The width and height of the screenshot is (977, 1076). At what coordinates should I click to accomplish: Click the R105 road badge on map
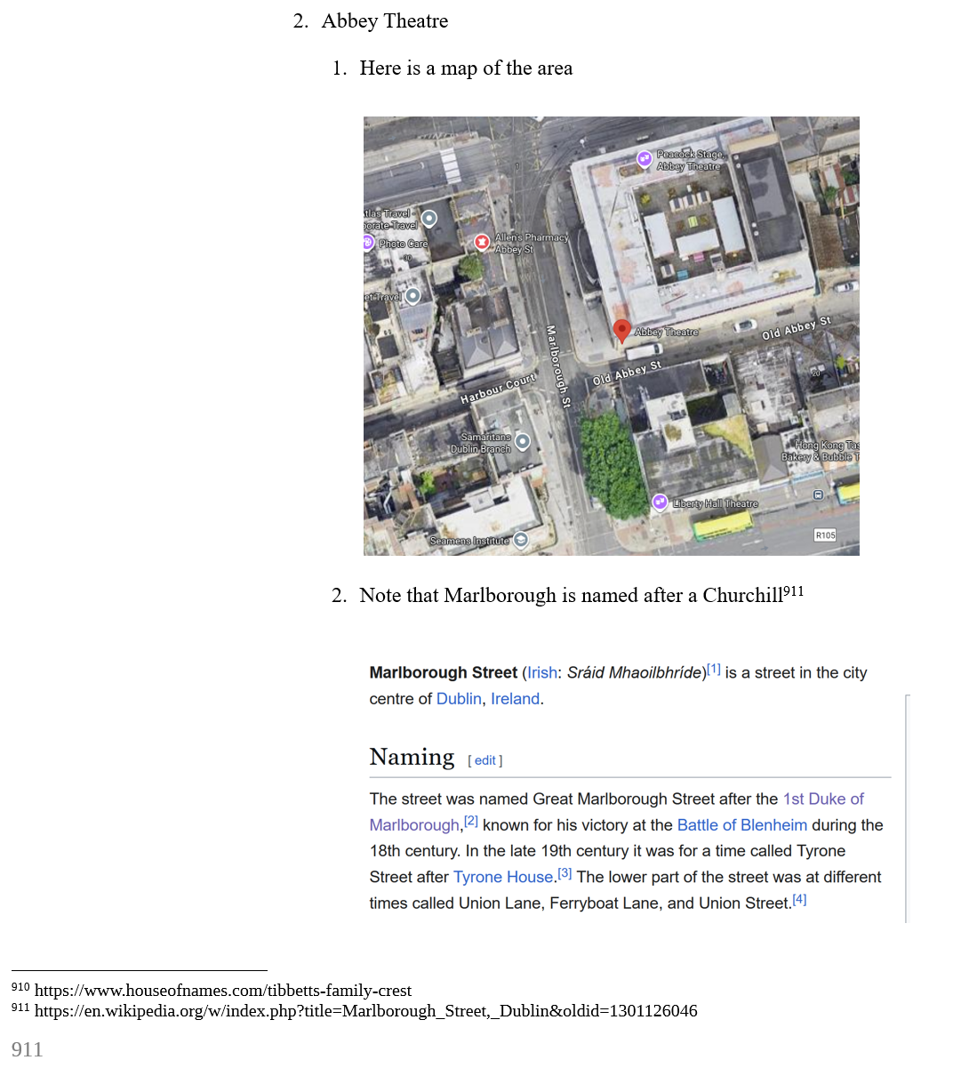coord(825,534)
